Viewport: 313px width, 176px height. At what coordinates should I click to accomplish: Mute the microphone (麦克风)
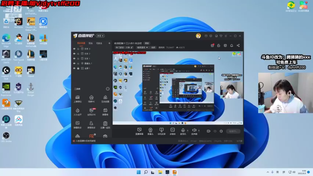[183, 131]
